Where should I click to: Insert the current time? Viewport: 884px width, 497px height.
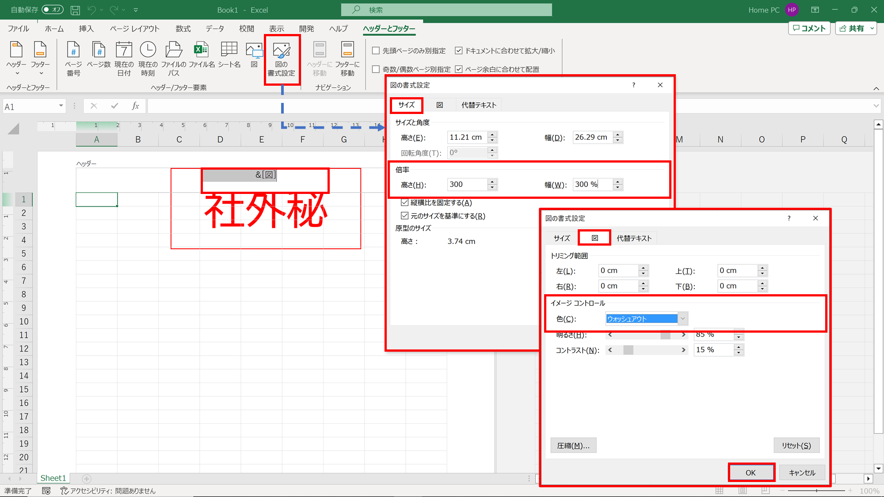click(148, 58)
